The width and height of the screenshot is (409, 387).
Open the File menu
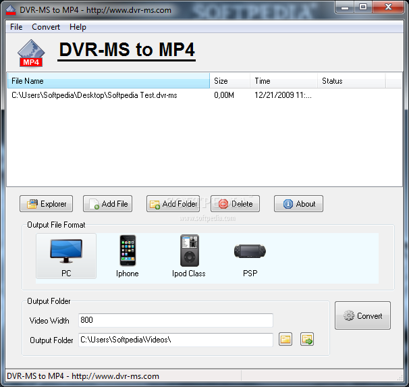tap(16, 27)
